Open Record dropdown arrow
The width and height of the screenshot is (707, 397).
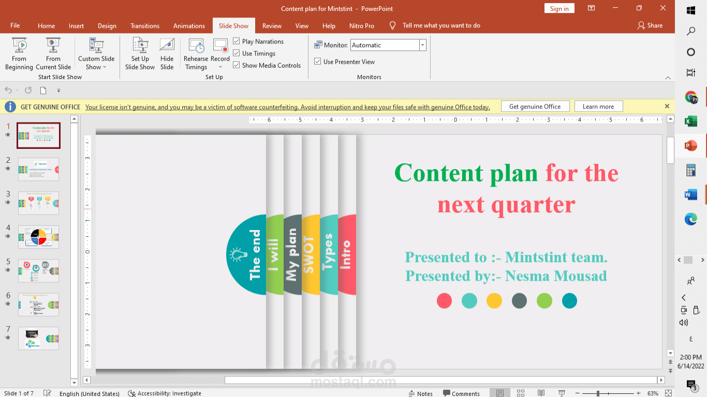[x=220, y=67]
